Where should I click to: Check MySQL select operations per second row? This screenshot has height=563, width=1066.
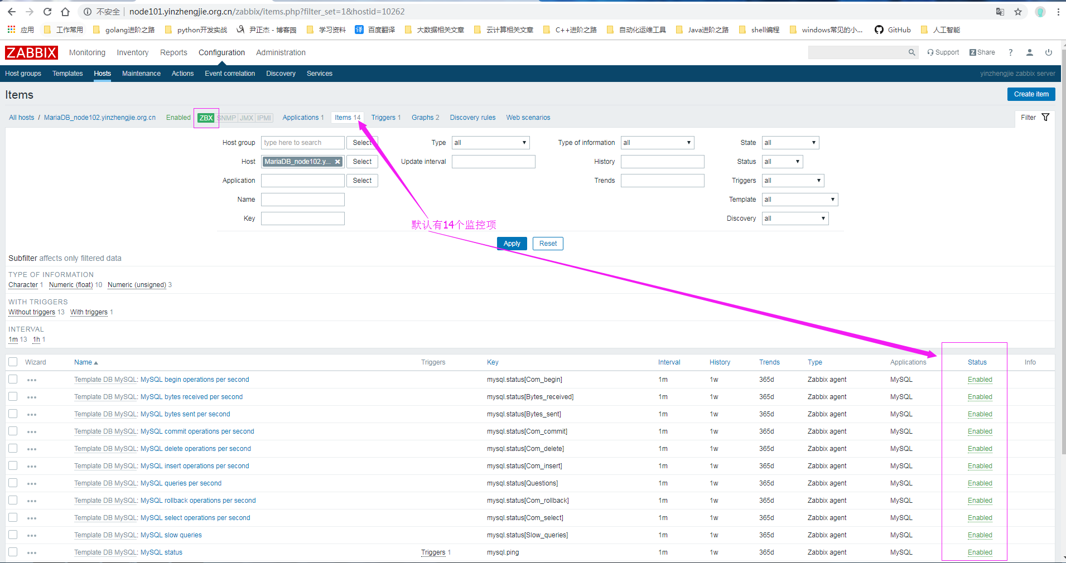(13, 517)
